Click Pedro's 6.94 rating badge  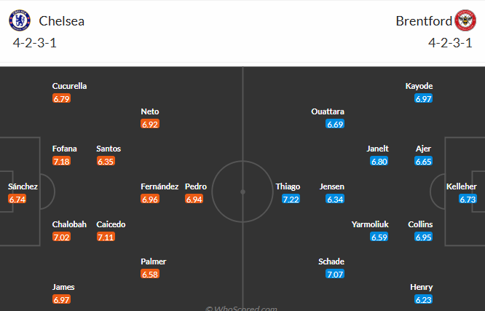(x=194, y=199)
